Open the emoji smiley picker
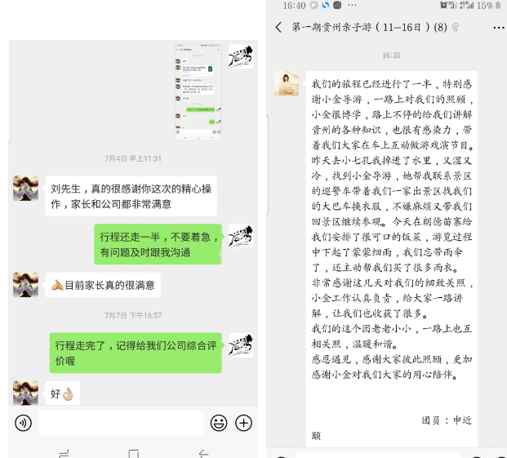 click(x=219, y=422)
